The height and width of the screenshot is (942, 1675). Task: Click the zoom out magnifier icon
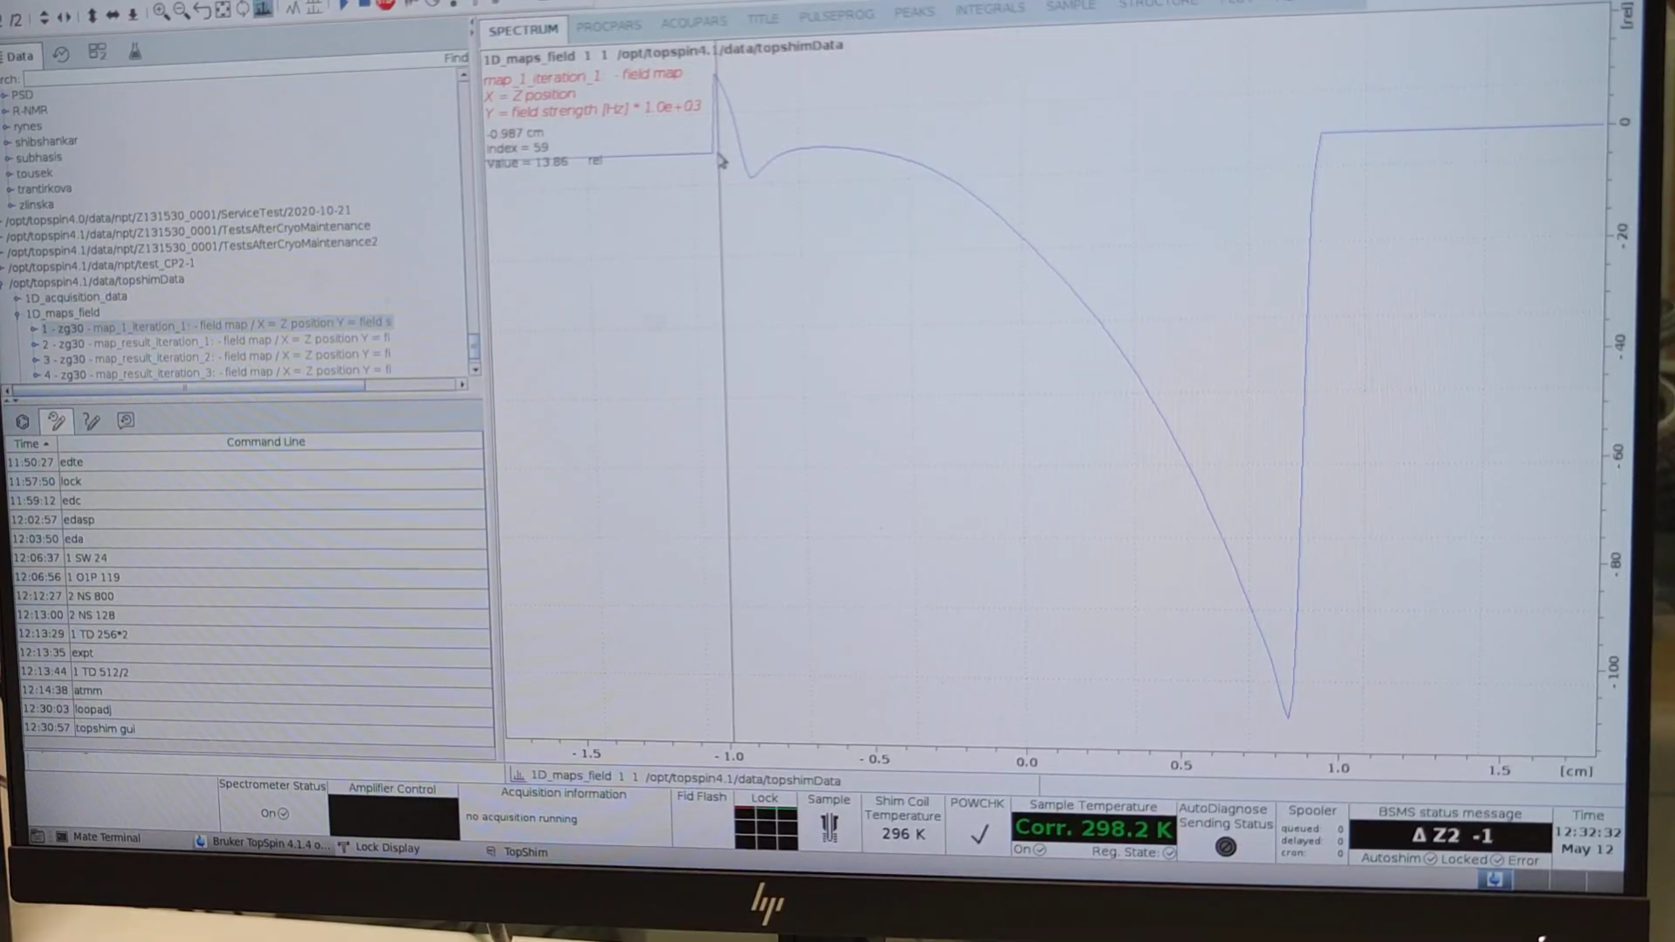182,11
